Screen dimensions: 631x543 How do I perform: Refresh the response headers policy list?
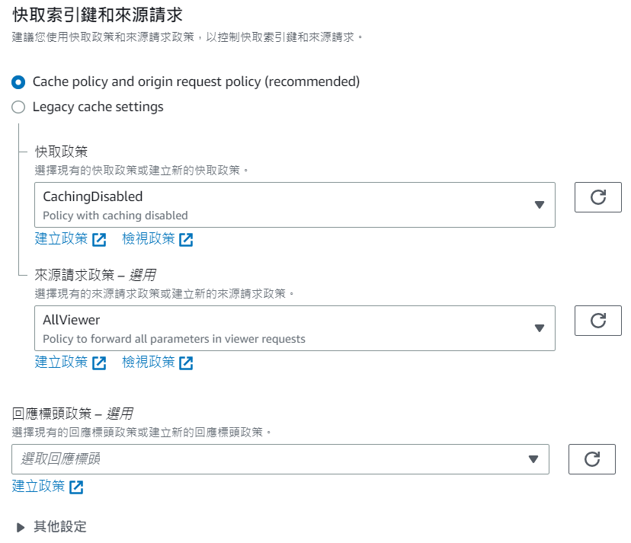pos(592,458)
